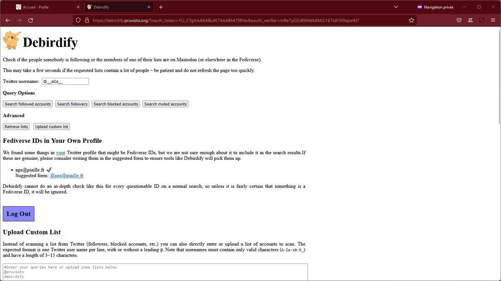Click Search muted accounts button

[165, 104]
